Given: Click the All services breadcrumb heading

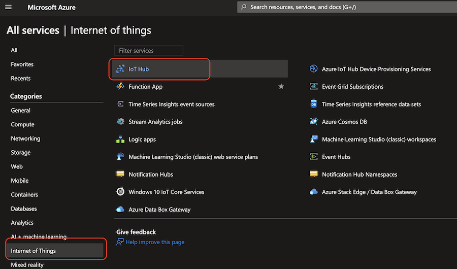Looking at the screenshot, I should tap(33, 30).
